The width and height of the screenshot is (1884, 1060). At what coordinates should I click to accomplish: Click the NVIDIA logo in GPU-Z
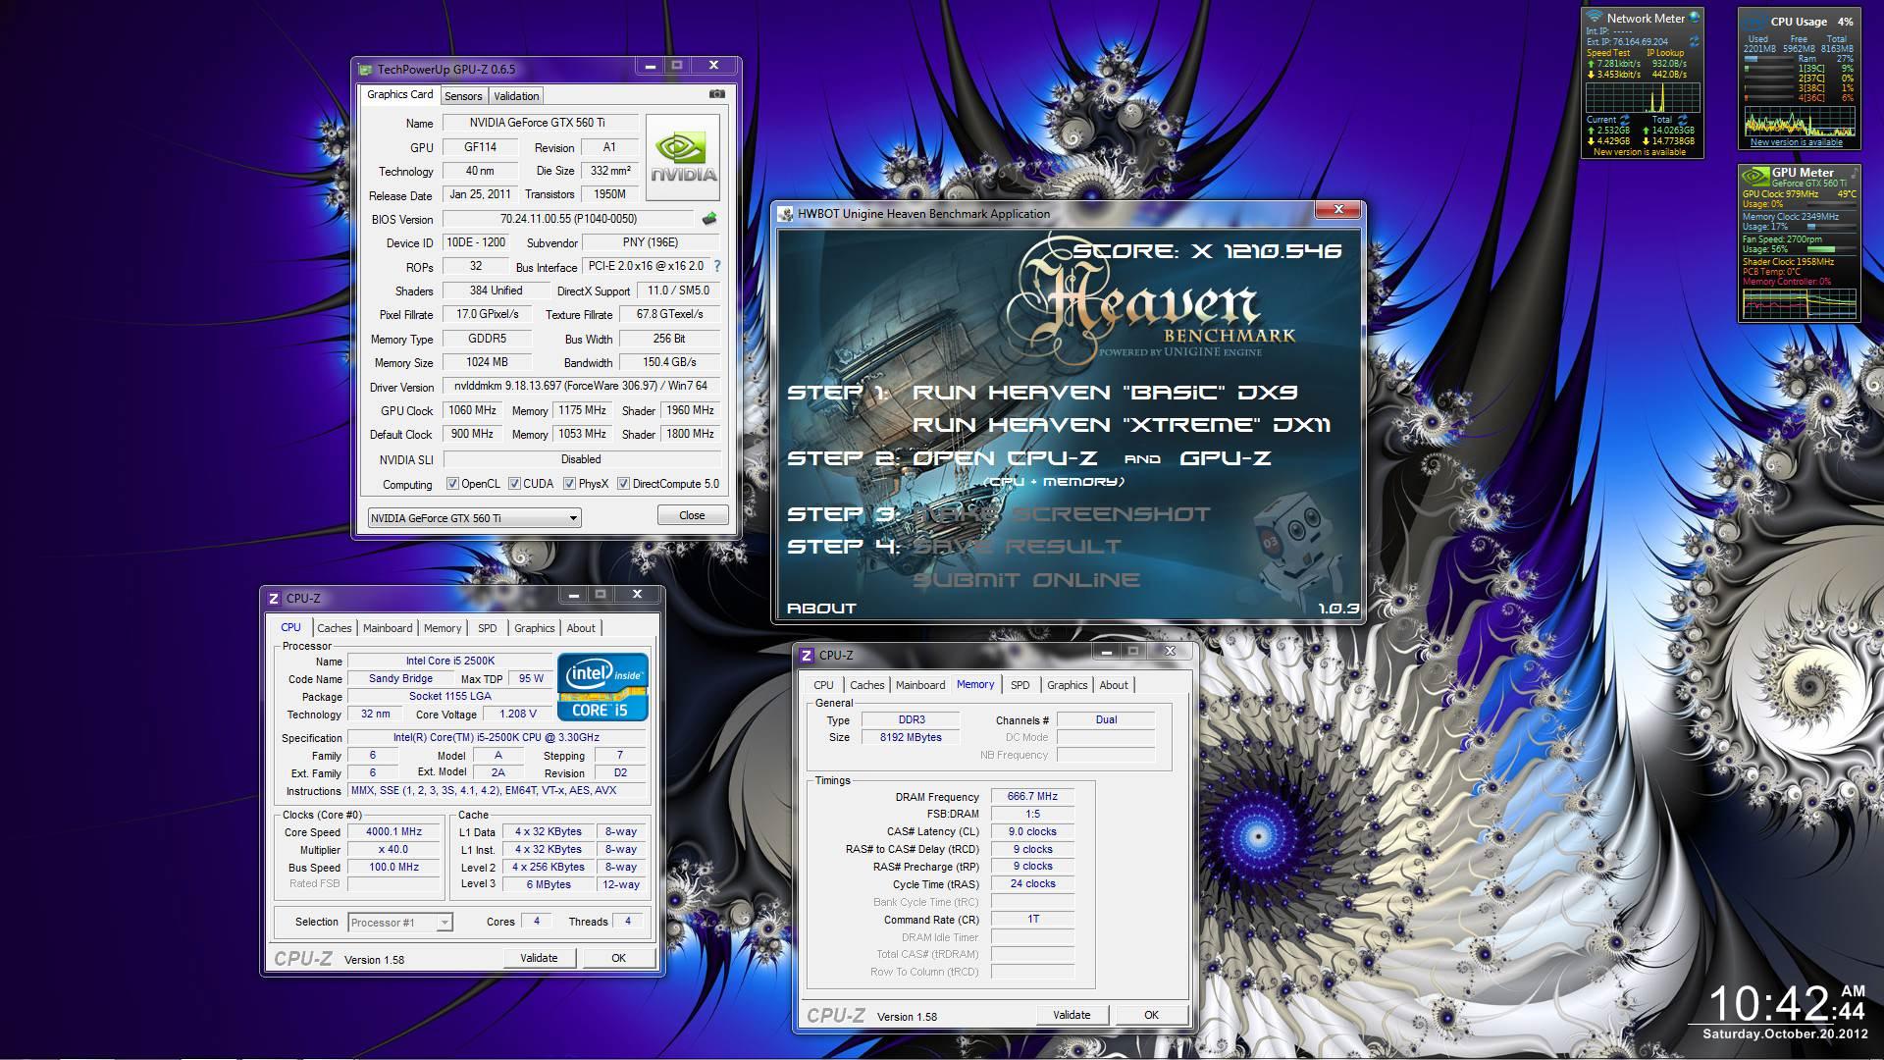tap(683, 158)
